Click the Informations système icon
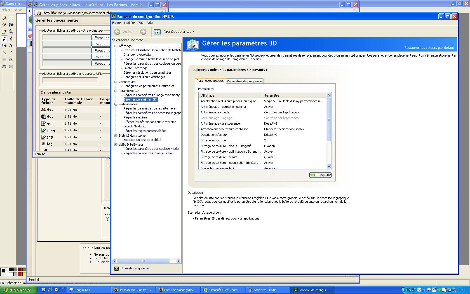Image resolution: width=470 pixels, height=294 pixels. coord(116,269)
